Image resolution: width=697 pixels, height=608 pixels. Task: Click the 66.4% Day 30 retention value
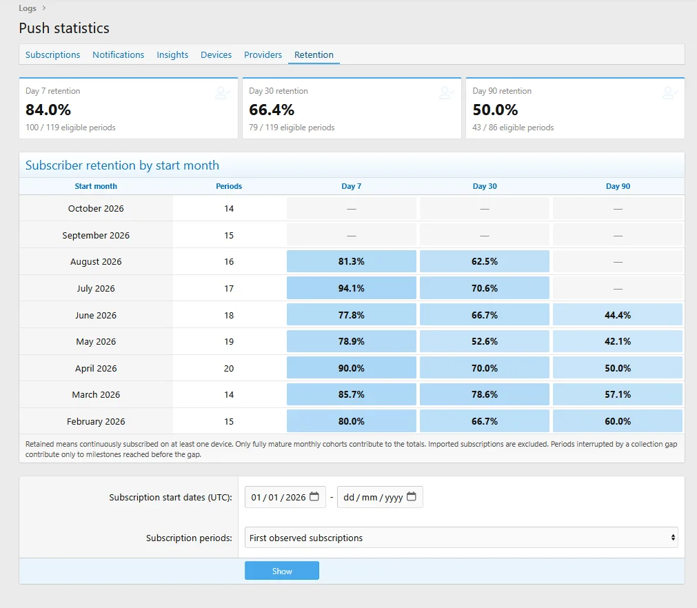tap(272, 110)
